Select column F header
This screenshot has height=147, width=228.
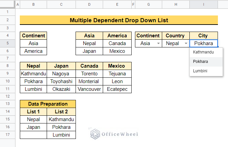point(133,4)
